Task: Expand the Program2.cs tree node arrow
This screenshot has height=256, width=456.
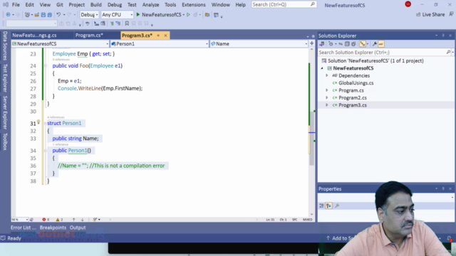Action: point(326,98)
